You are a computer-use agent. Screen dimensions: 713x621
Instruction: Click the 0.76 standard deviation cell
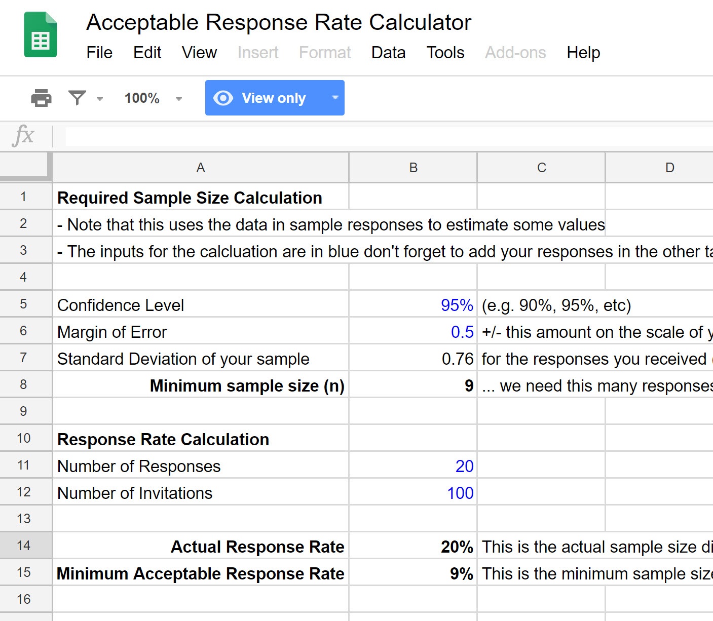pos(413,358)
